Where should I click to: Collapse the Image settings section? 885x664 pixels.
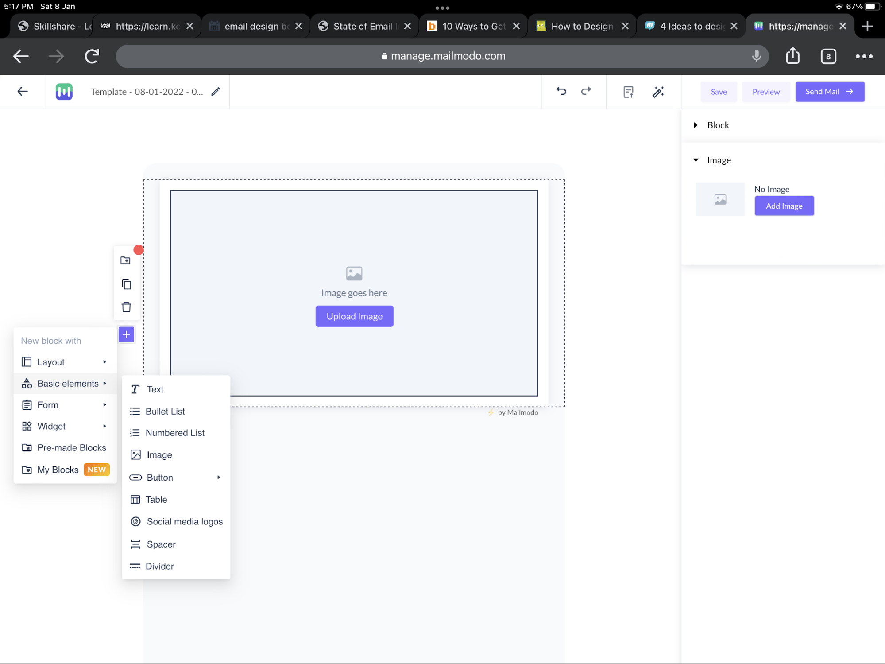[x=696, y=160]
